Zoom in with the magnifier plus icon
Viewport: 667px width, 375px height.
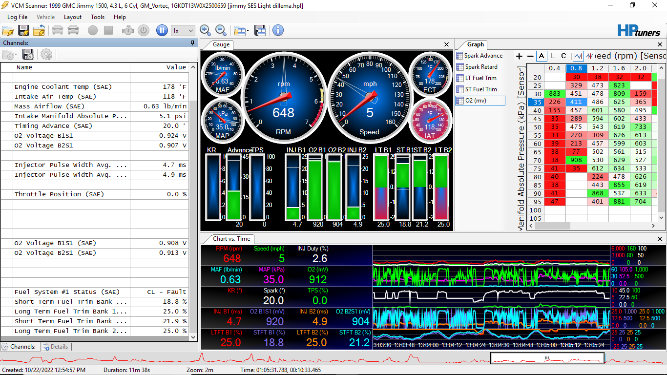206,31
